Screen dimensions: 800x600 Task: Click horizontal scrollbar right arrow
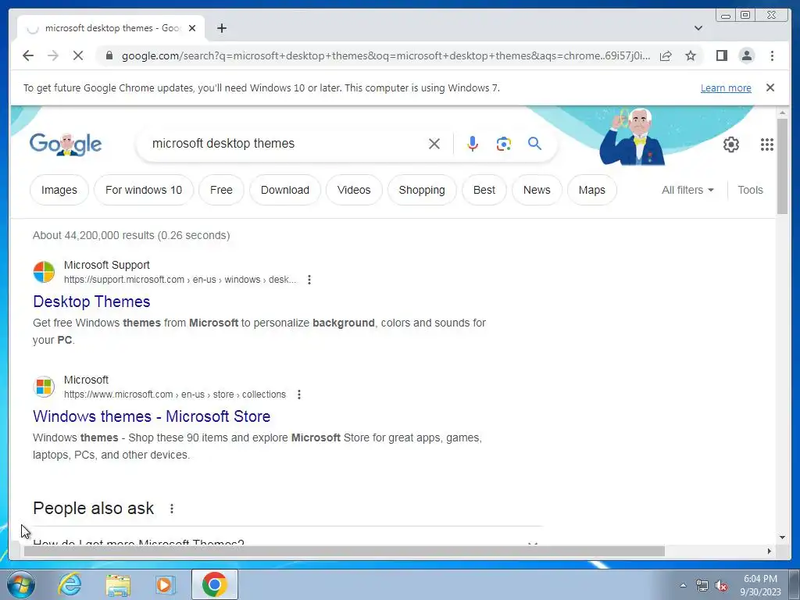[770, 551]
